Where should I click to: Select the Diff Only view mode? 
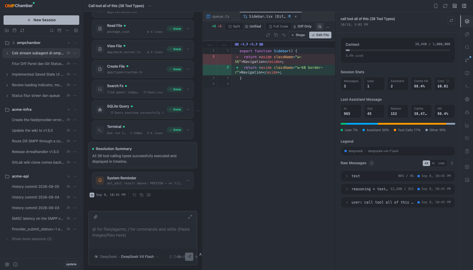tap(302, 26)
